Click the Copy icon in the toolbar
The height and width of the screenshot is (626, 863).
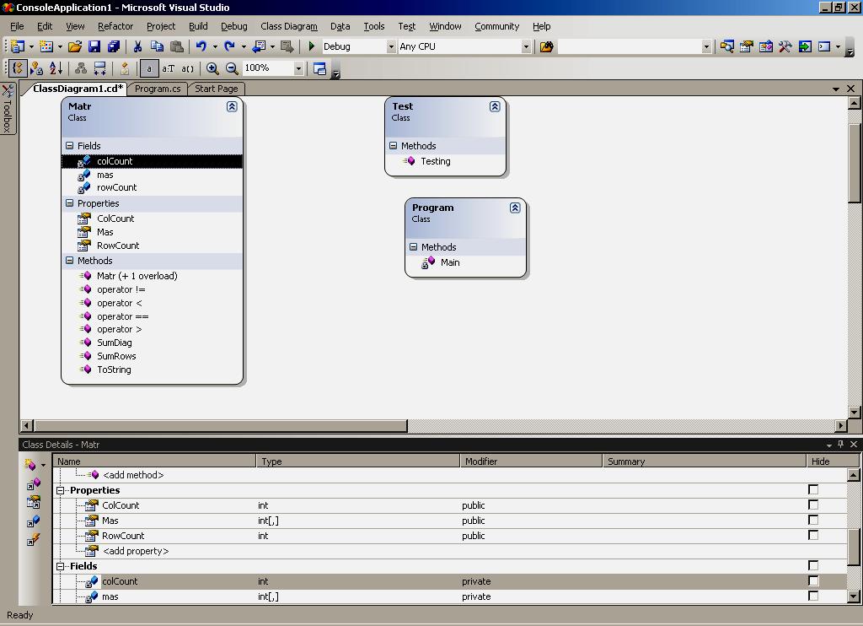click(x=157, y=47)
